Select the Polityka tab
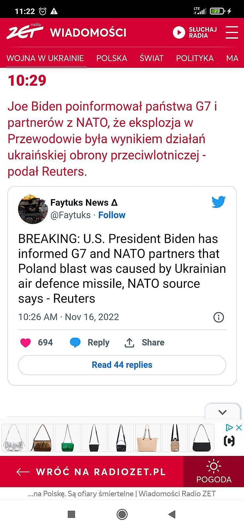This screenshot has width=244, height=529. click(x=195, y=58)
